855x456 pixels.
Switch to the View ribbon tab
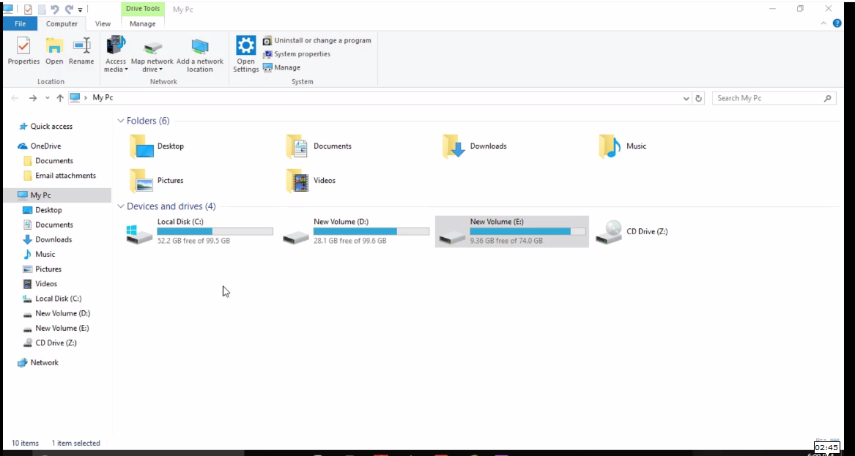[x=103, y=23]
